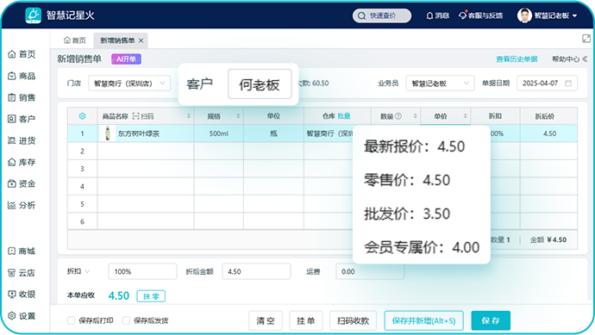Click the 100% discount input field
The width and height of the screenshot is (595, 335).
pyautogui.click(x=142, y=271)
